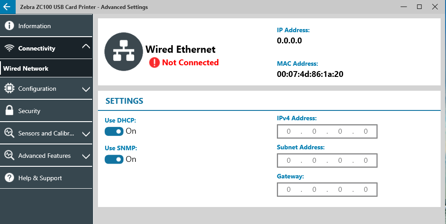Click the red Not Connected alert icon
Viewport: 446px width, 224px height.
coord(154,62)
